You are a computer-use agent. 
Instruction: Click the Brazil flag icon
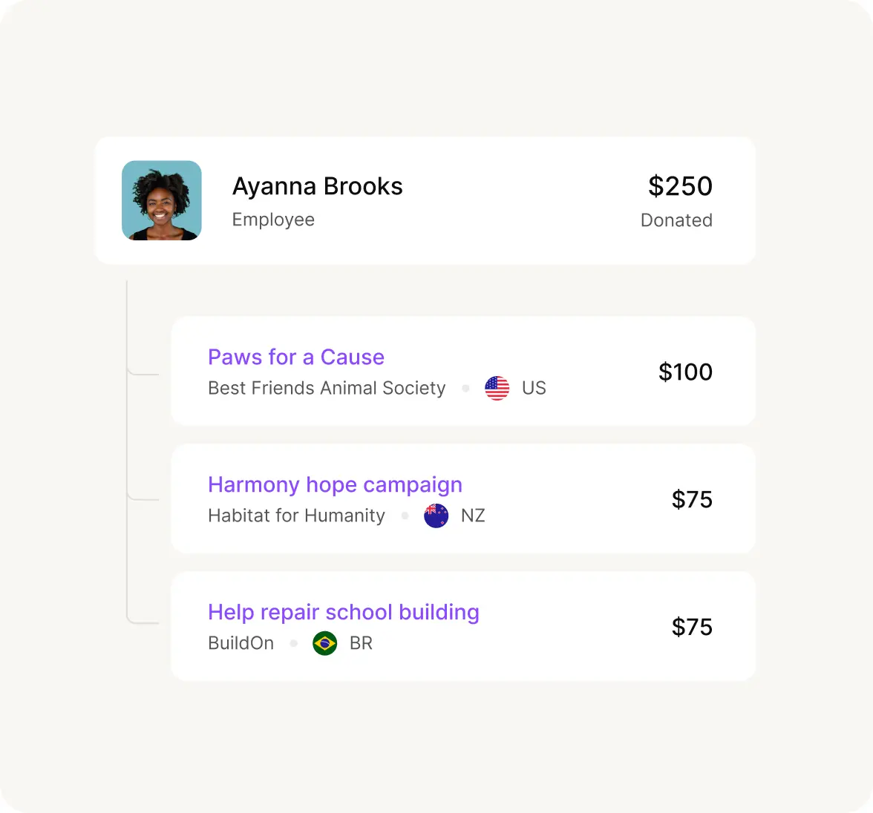pos(325,643)
